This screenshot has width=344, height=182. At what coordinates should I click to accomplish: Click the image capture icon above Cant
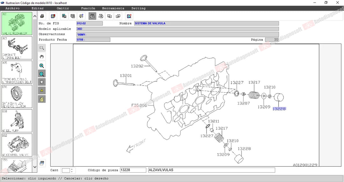coord(42,163)
